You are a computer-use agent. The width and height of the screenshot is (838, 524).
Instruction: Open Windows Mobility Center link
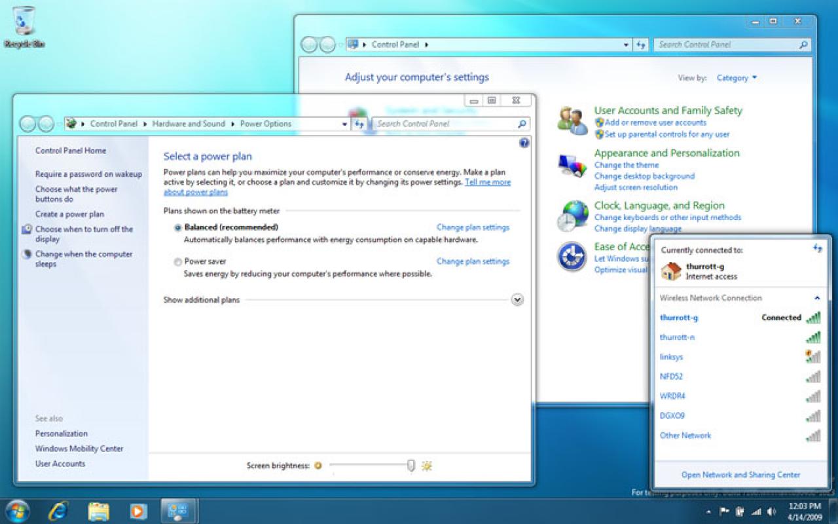(x=79, y=449)
